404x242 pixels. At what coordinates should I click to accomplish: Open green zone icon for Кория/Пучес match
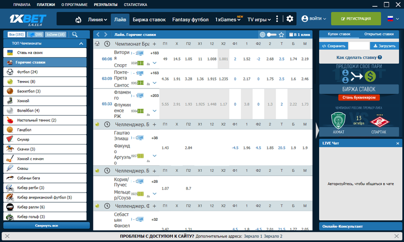pos(140,194)
